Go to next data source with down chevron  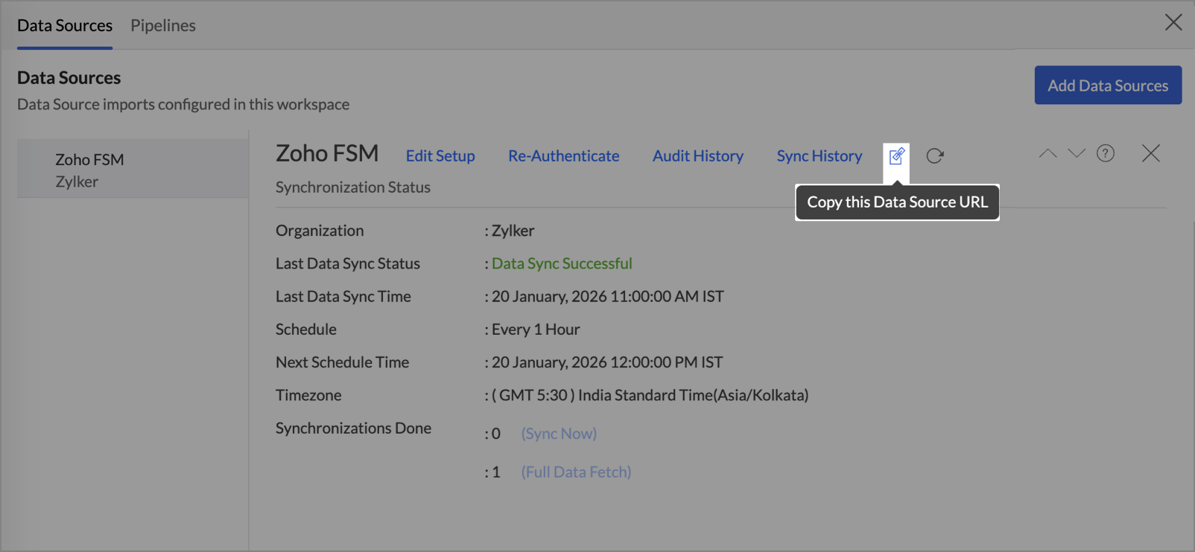(1076, 154)
